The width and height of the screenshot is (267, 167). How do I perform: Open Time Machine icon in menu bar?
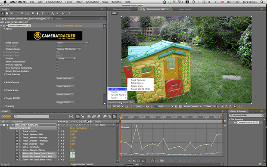[193, 2]
